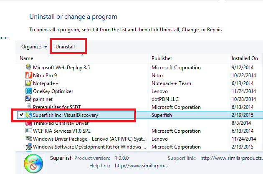Image resolution: width=263 pixels, height=174 pixels.
Task: Select WCF RIA Services V1.0 SP2 entry
Action: (x=62, y=131)
